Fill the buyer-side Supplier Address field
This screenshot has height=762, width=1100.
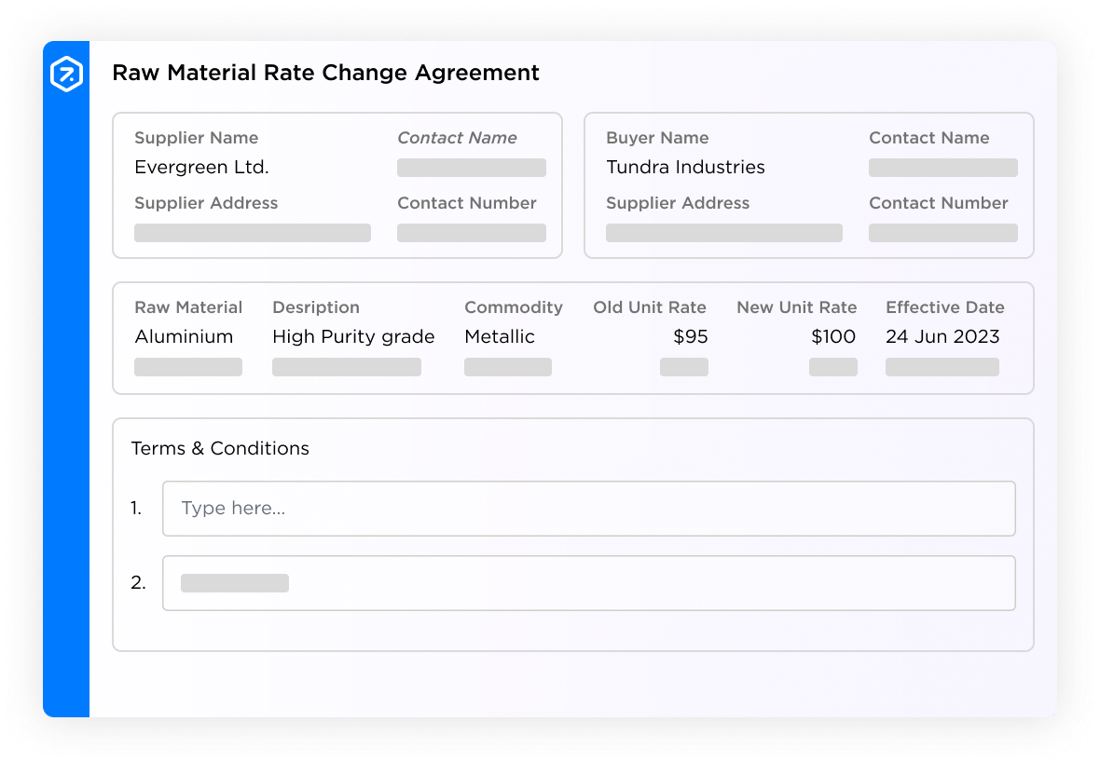tap(723, 233)
